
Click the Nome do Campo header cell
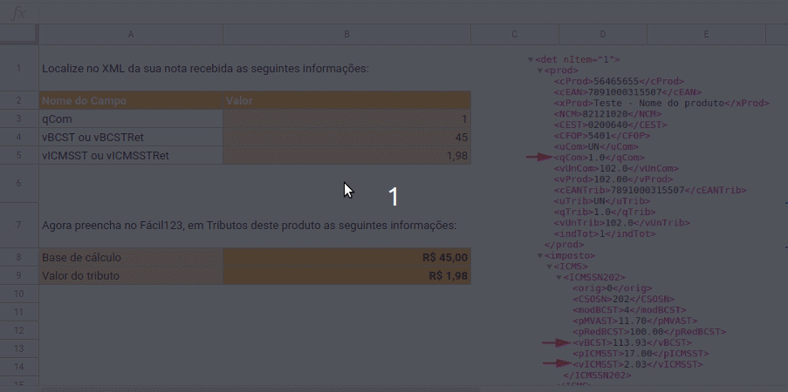pyautogui.click(x=131, y=100)
